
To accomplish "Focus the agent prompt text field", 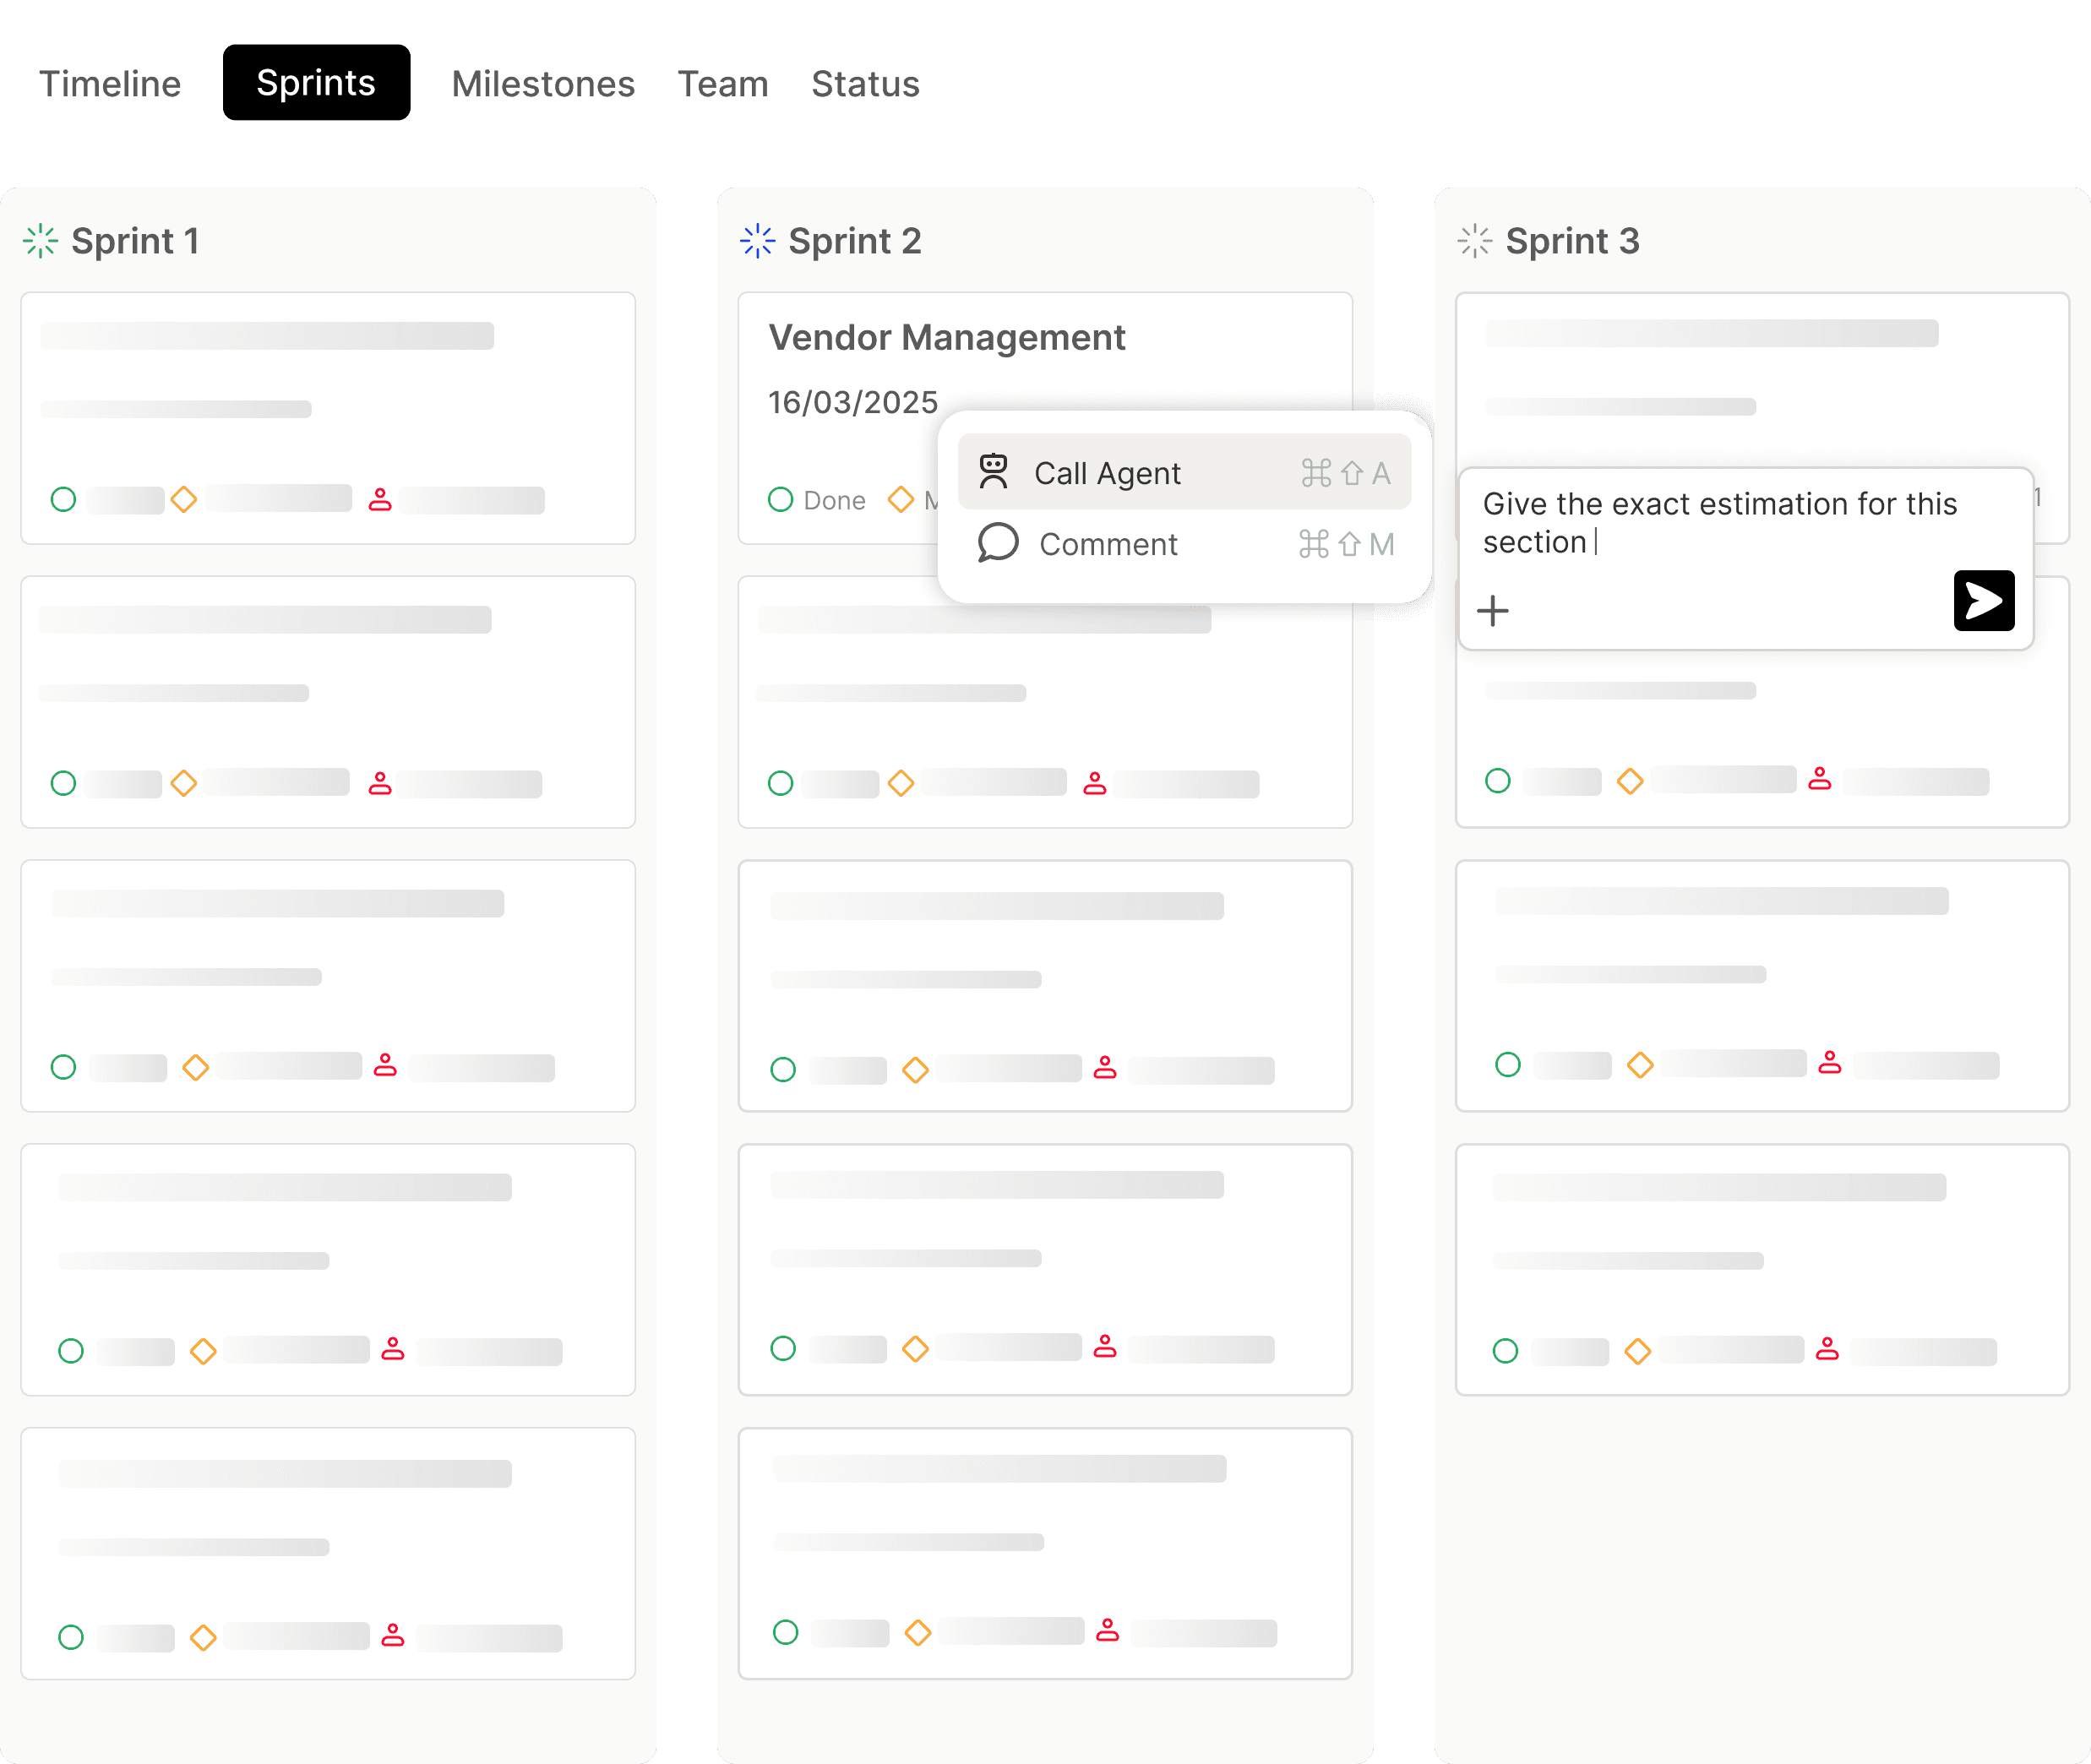I will pyautogui.click(x=1745, y=523).
